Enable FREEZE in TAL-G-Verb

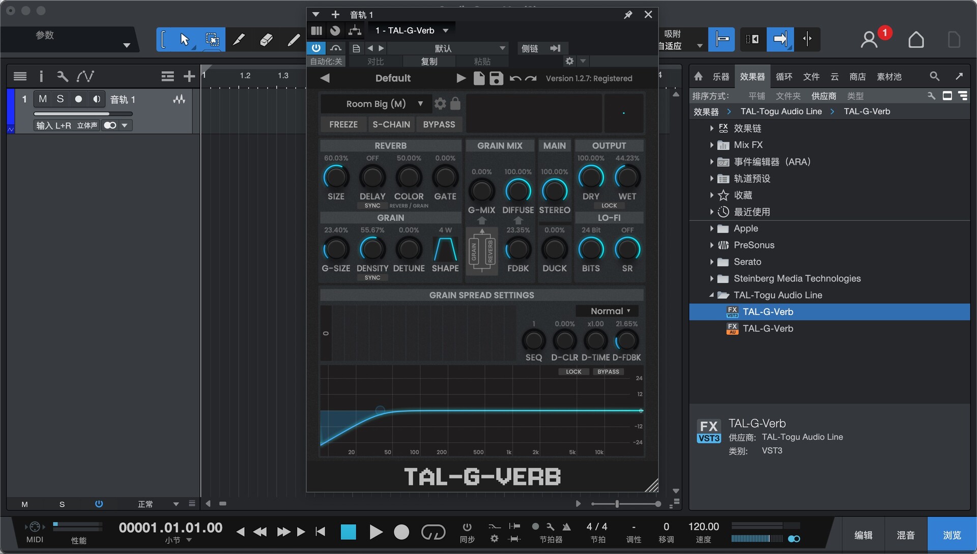(343, 125)
